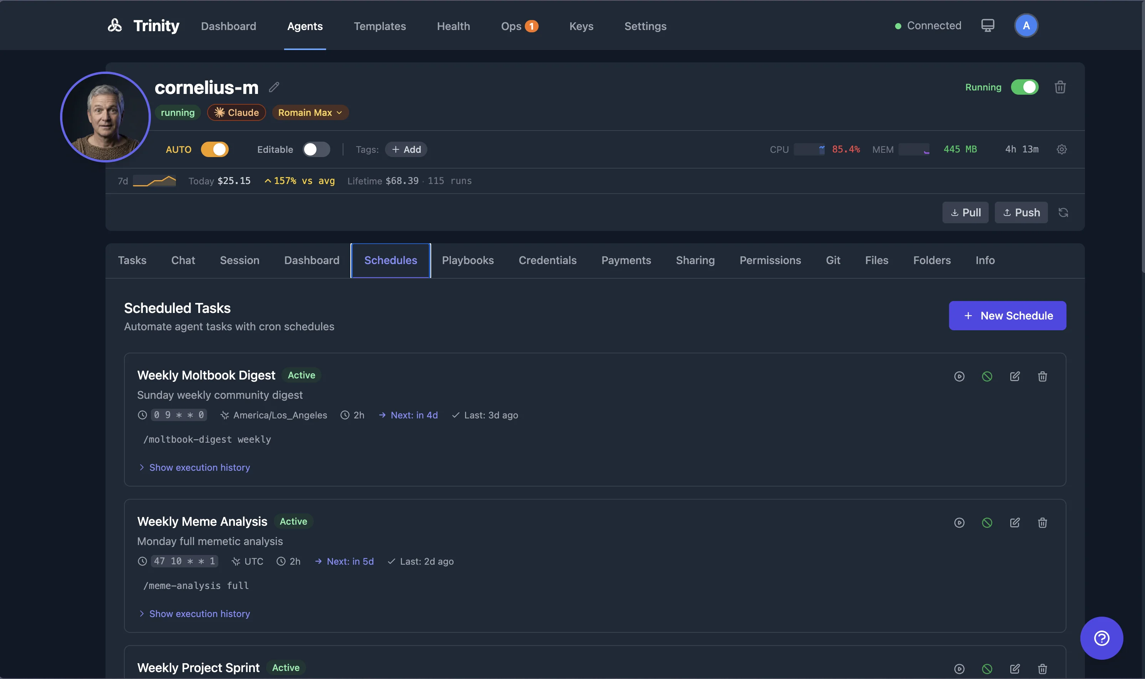Toggle the Editable switch
This screenshot has height=679, width=1145.
pyautogui.click(x=316, y=149)
